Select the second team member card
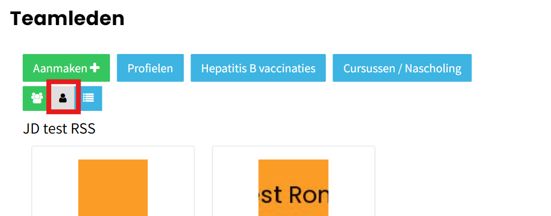This screenshot has width=551, height=216. [x=293, y=181]
